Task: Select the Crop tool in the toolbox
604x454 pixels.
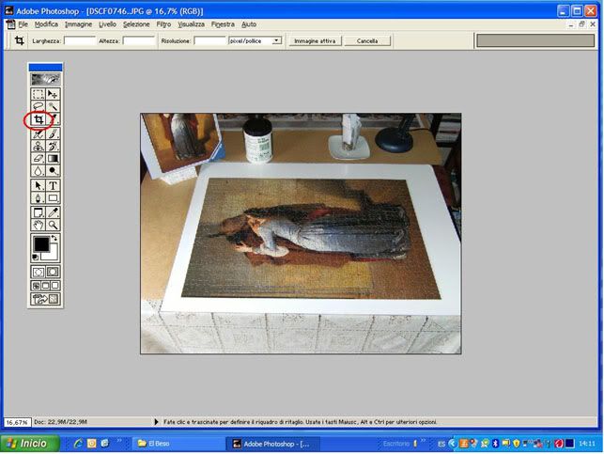Action: [39, 119]
